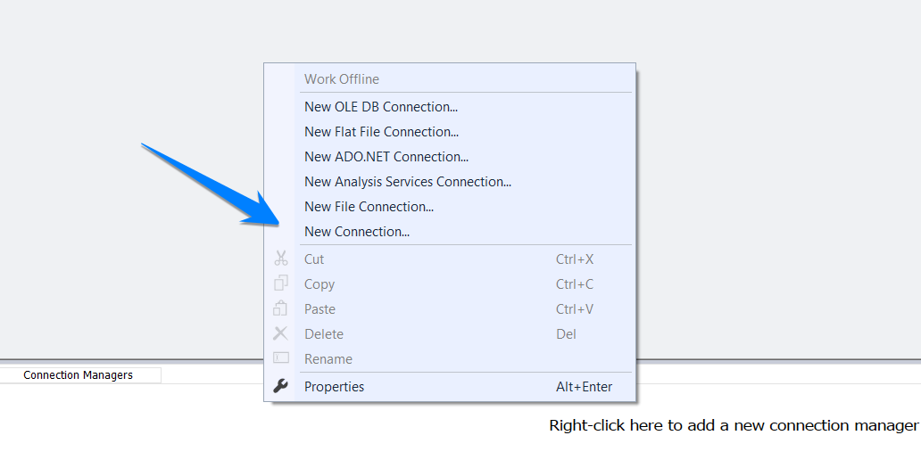Click the Copy pages icon
The image size is (921, 460).
(x=280, y=284)
